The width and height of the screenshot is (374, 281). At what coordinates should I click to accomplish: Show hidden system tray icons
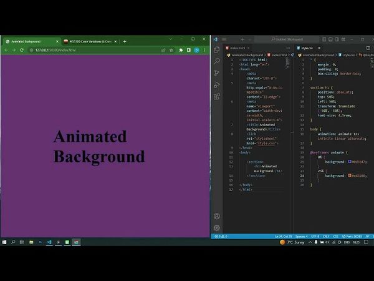tap(310, 242)
